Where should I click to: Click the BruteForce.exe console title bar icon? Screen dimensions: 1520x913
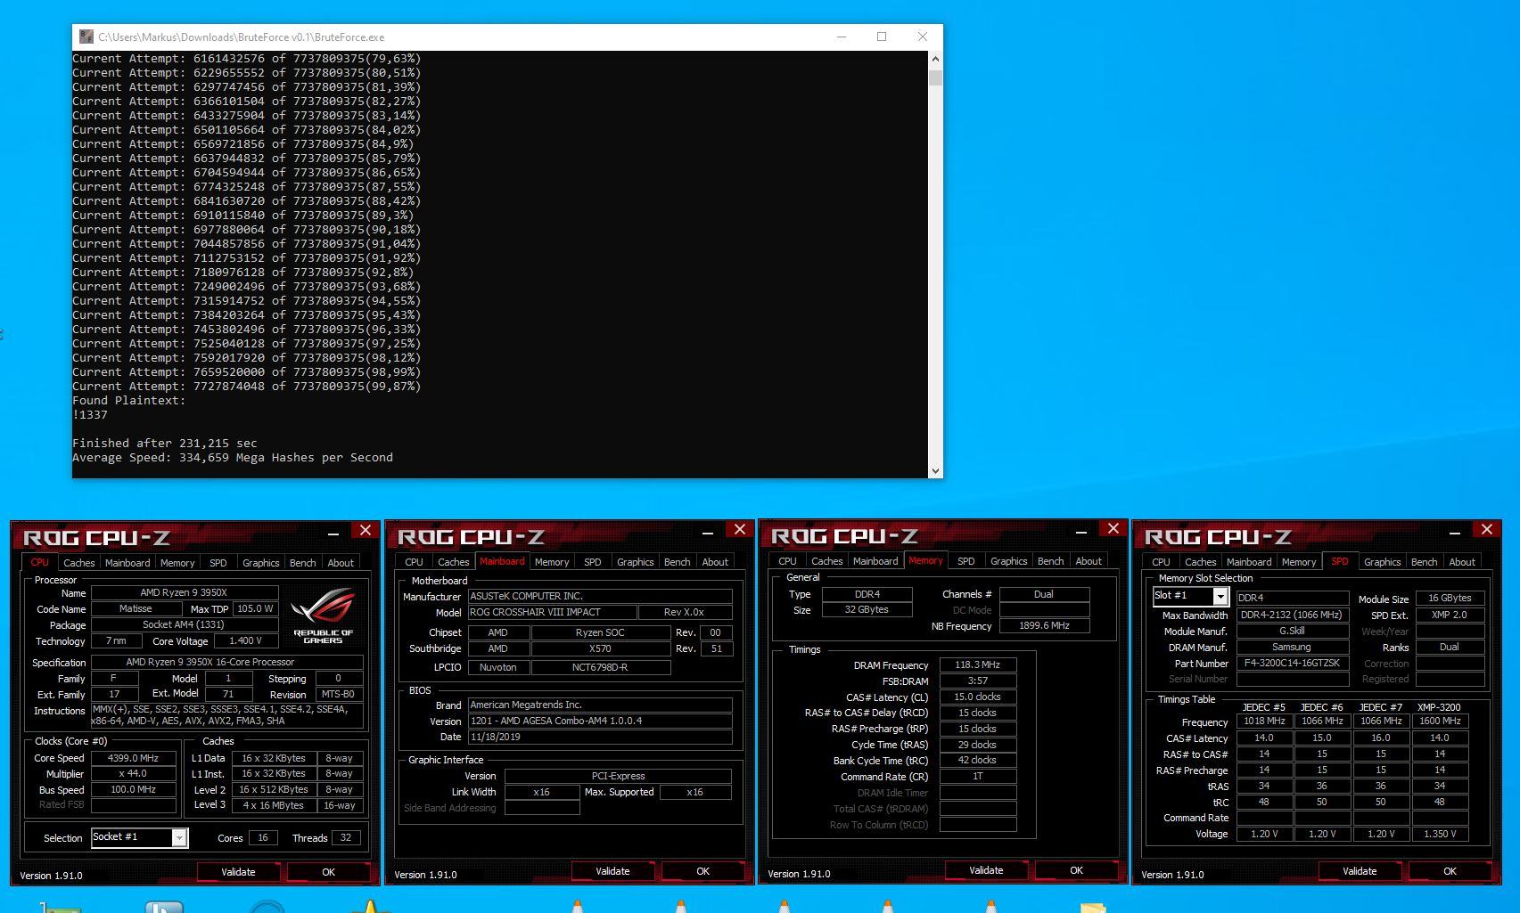[x=86, y=37]
